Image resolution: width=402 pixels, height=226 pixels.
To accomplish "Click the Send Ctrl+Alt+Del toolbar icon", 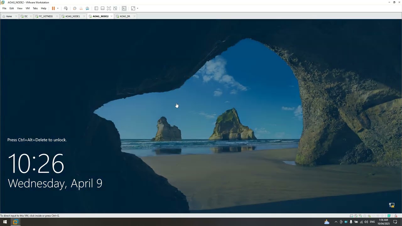I will (66, 8).
